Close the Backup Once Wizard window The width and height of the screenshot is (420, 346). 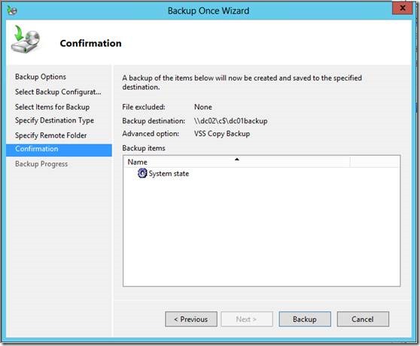click(402, 8)
